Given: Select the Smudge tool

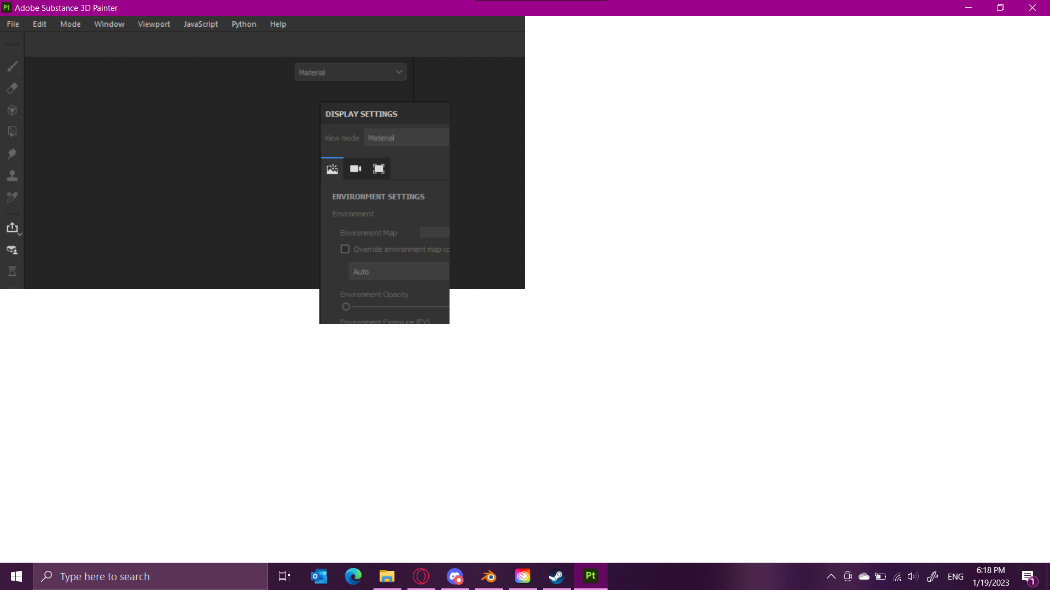Looking at the screenshot, I should point(12,154).
